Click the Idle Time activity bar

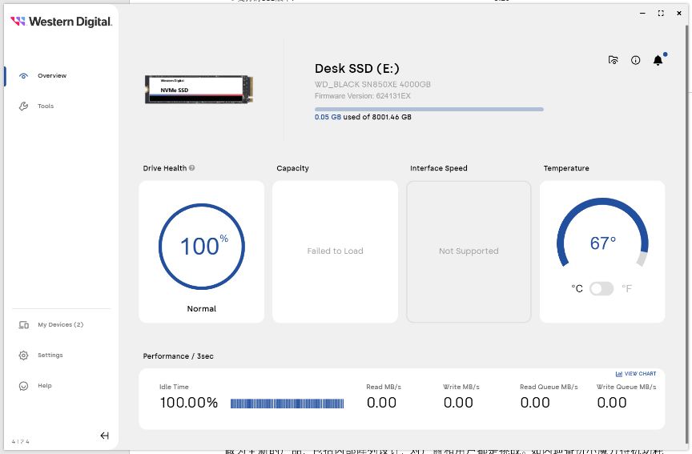pos(287,404)
